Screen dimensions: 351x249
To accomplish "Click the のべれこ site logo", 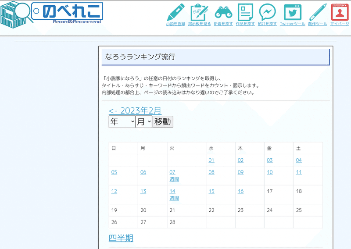I will pyautogui.click(x=52, y=14).
